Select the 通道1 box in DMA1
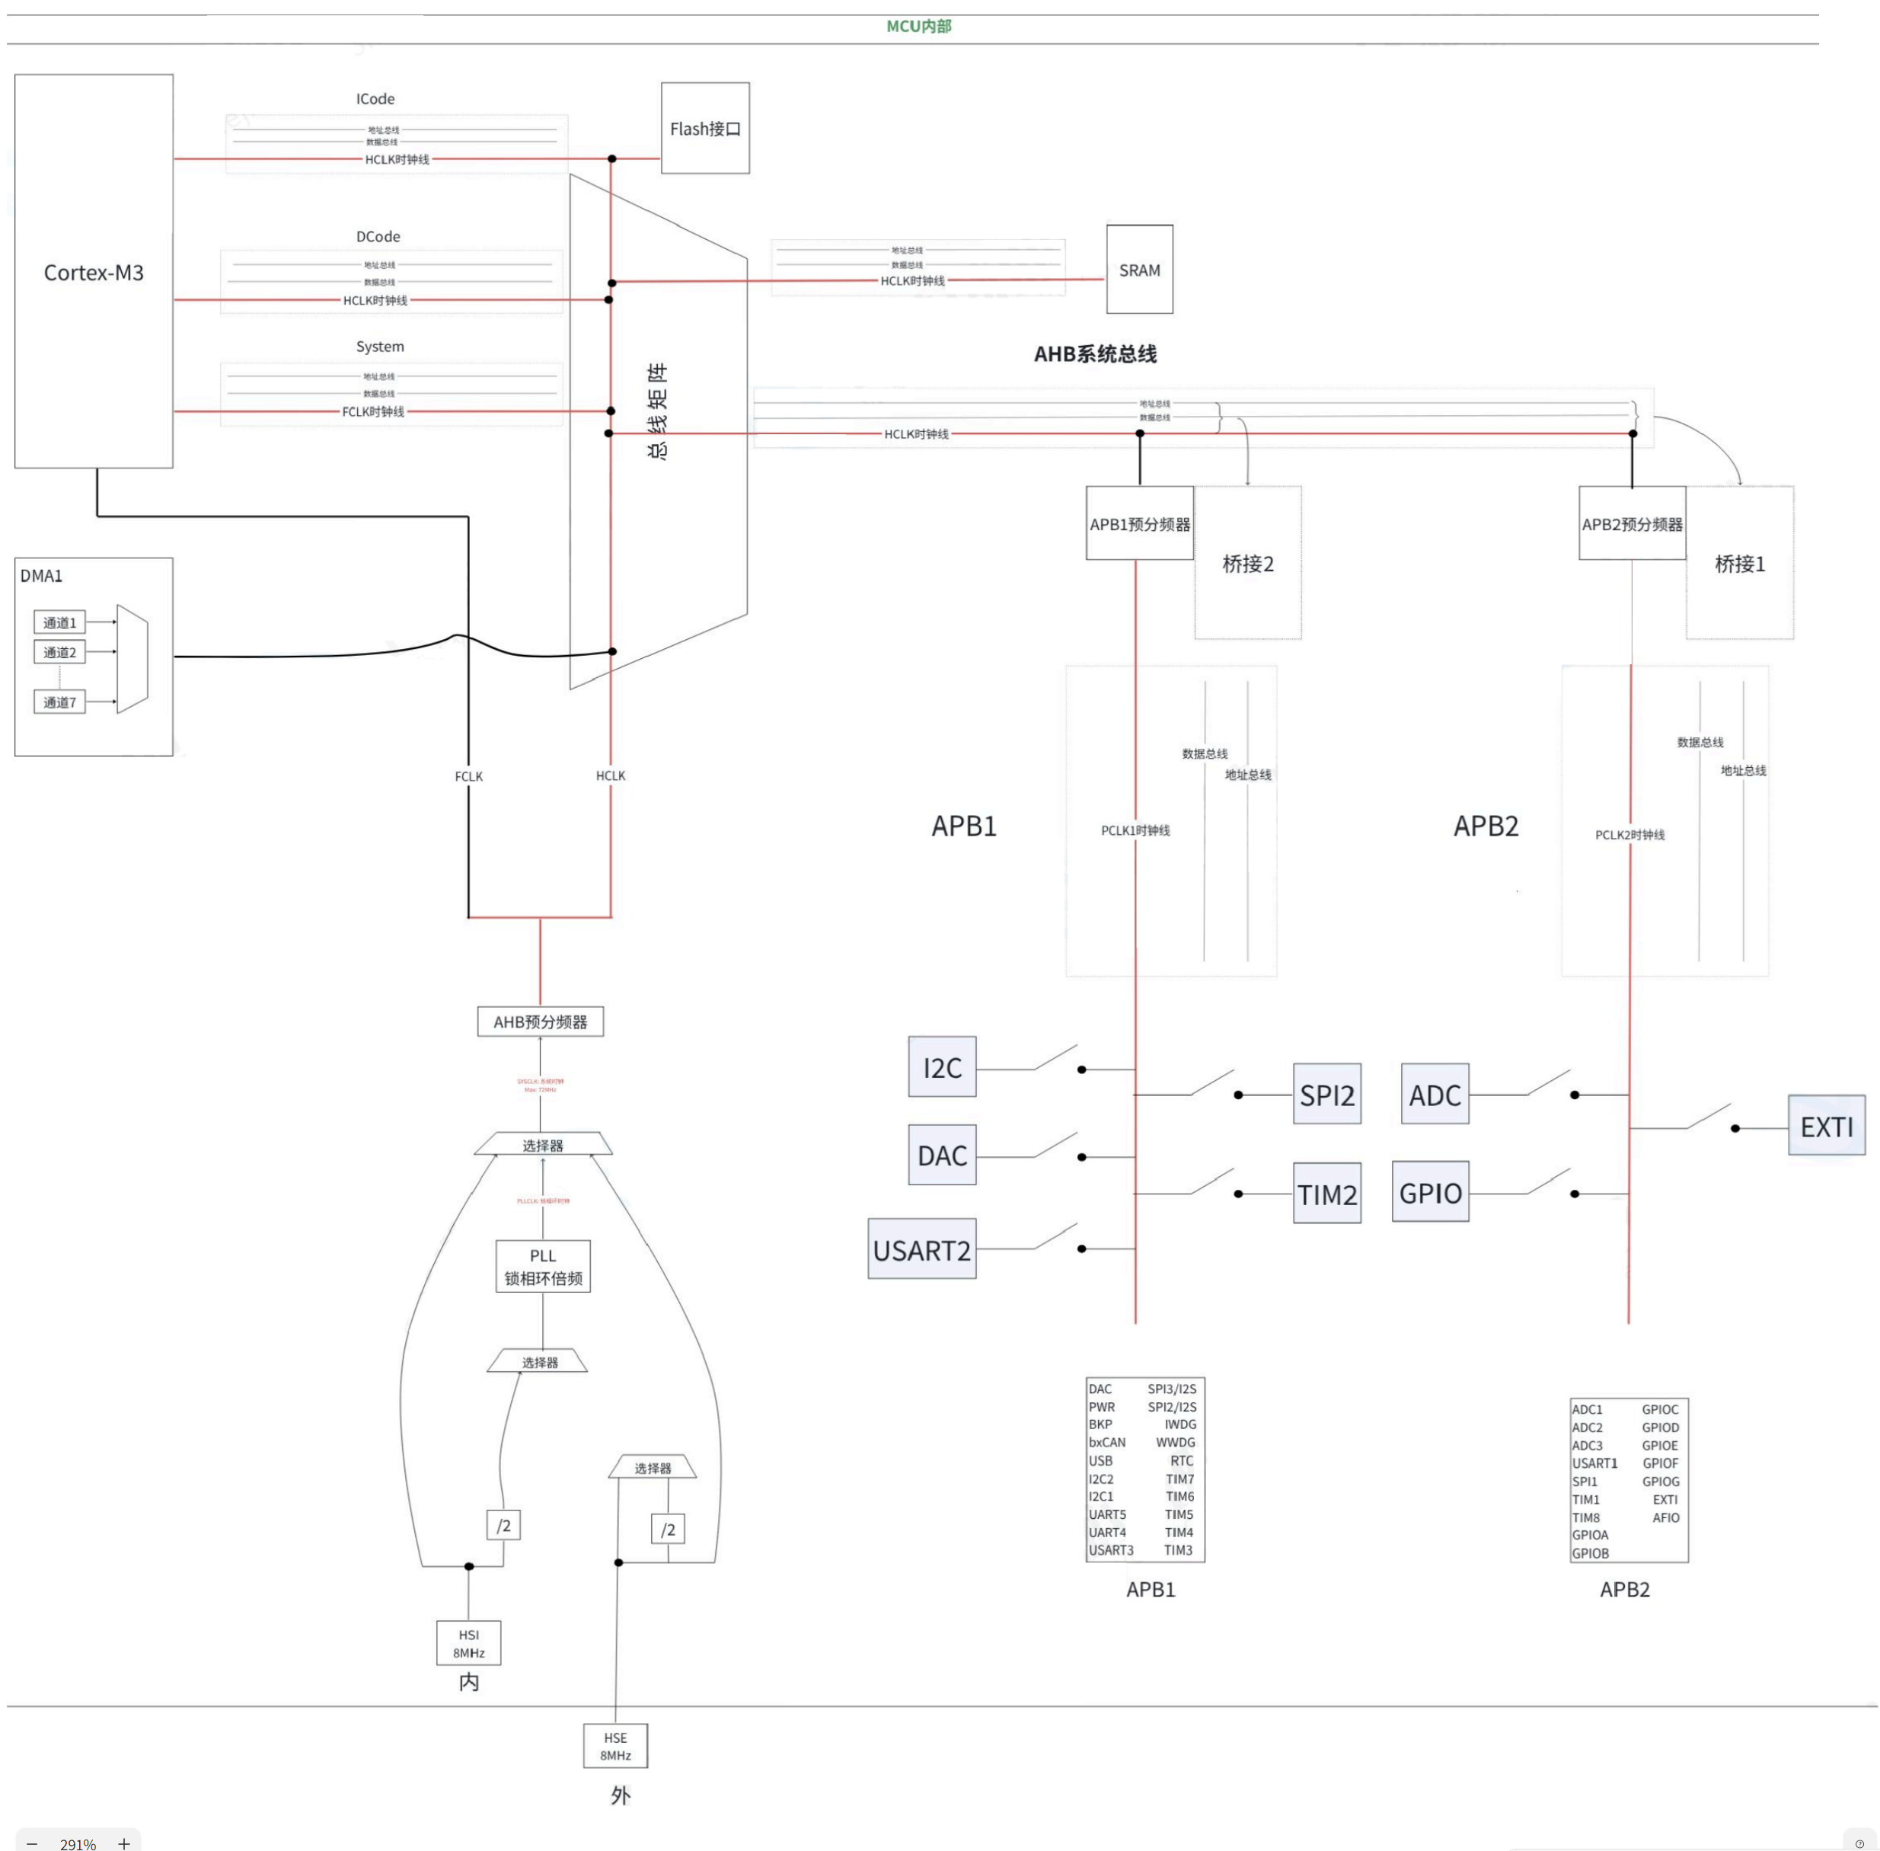This screenshot has width=1880, height=1851. (x=59, y=622)
